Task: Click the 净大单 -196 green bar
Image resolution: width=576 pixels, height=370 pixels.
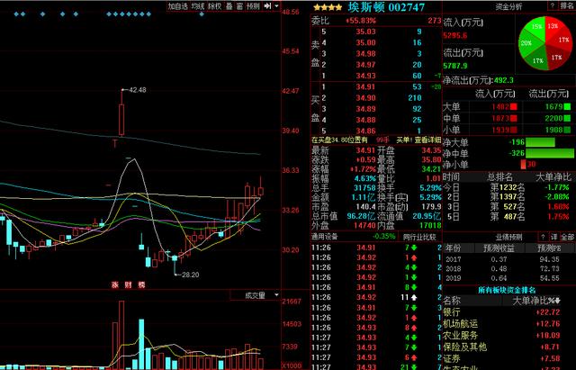Action: pyautogui.click(x=540, y=142)
